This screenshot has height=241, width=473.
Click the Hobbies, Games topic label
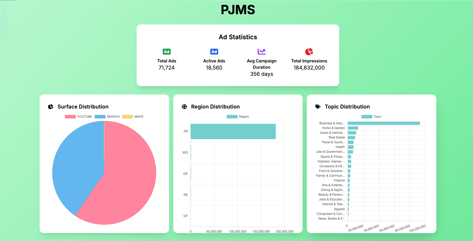331,161
